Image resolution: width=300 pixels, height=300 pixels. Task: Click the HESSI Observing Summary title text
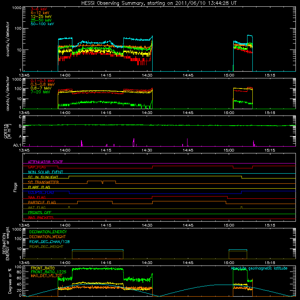click(x=159, y=3)
